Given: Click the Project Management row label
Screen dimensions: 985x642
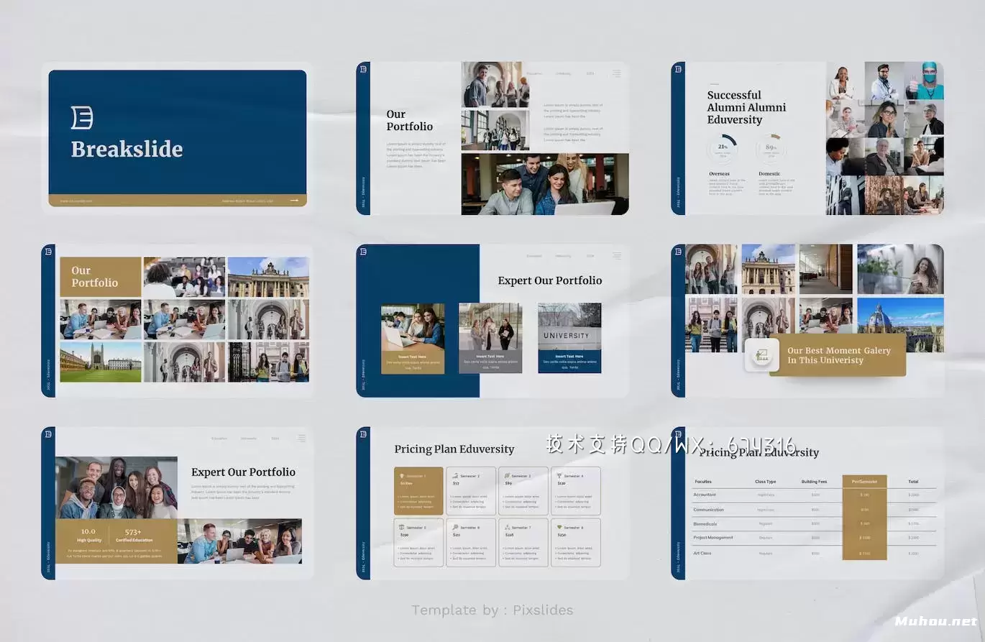Looking at the screenshot, I should click(x=713, y=538).
